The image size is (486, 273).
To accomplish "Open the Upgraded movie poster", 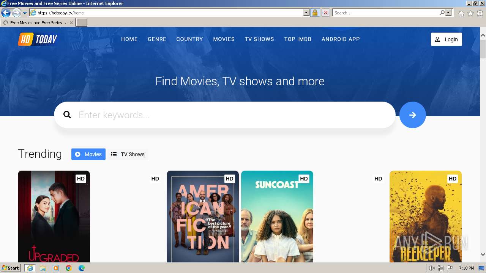I will pos(54,217).
